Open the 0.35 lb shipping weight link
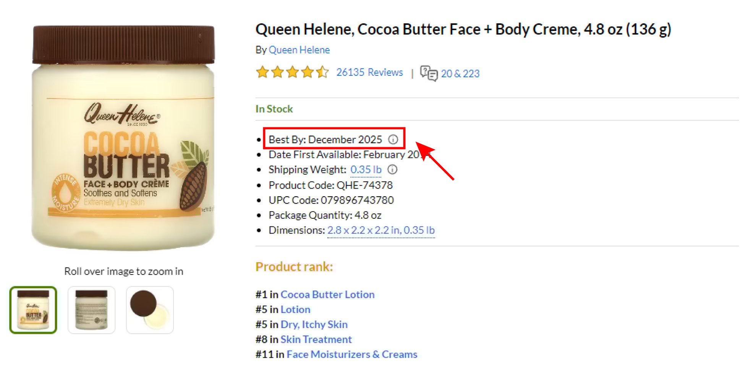Image resolution: width=745 pixels, height=374 pixels. tap(365, 170)
